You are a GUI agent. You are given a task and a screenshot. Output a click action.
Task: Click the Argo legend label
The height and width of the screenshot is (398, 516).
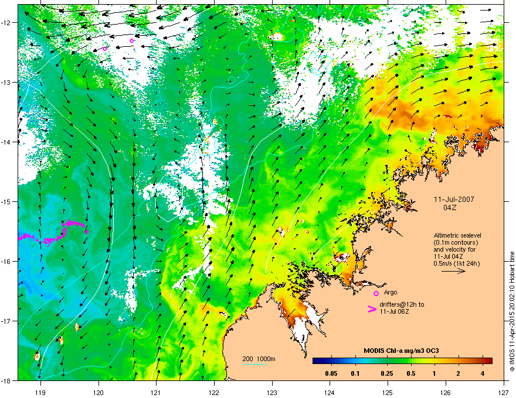(x=391, y=292)
